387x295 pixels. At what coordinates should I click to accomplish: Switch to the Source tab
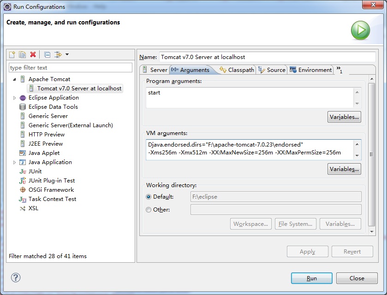[x=272, y=70]
